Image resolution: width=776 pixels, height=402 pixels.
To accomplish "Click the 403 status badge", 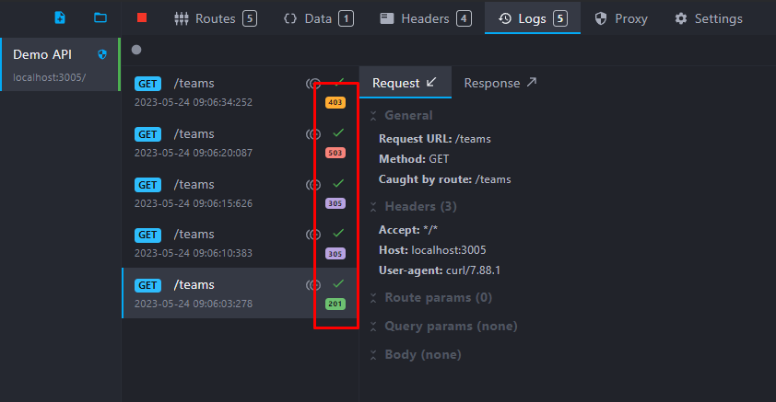I will coord(335,102).
